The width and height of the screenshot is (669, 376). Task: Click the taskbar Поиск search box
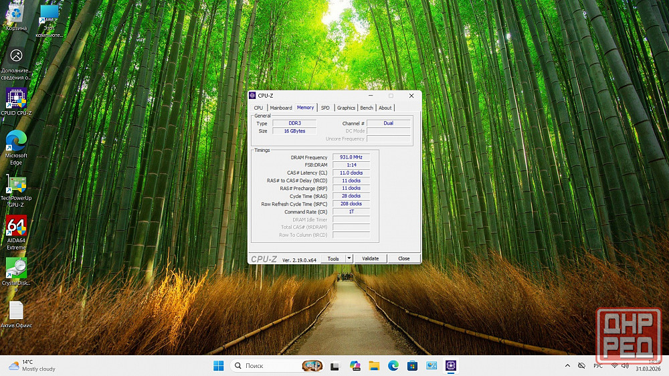268,365
